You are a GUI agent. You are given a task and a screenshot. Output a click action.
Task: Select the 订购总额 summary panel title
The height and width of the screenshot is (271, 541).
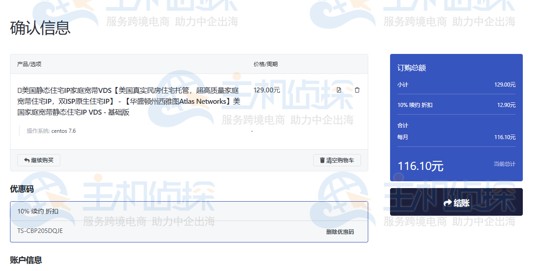pos(412,67)
